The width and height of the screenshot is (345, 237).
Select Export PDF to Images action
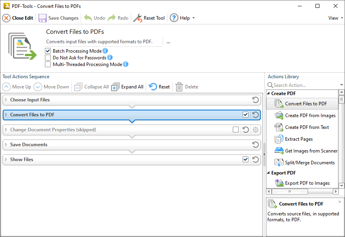[x=302, y=183]
